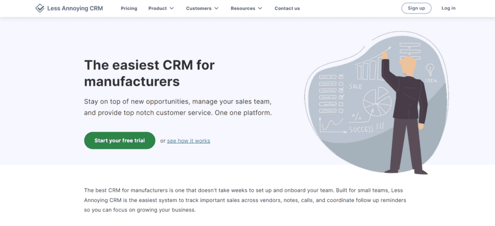
Task: Click the Log in link
Action: [x=448, y=8]
